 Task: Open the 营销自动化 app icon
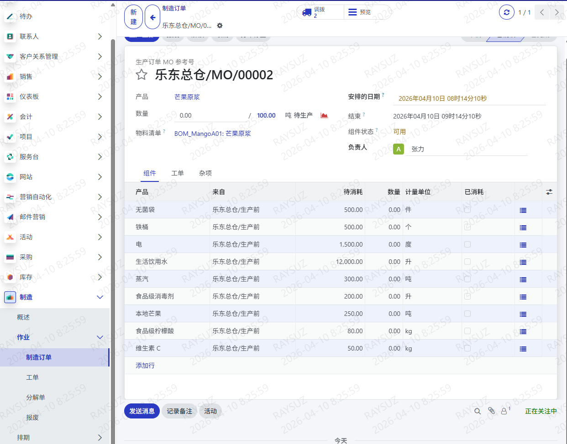[x=10, y=197]
